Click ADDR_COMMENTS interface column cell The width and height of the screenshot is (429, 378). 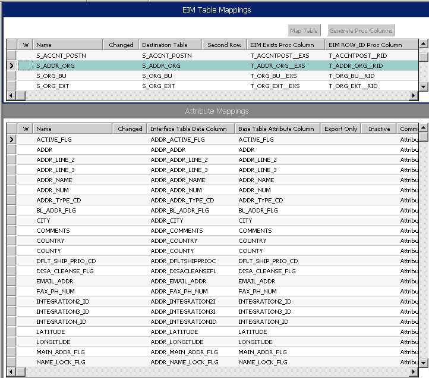tap(176, 231)
